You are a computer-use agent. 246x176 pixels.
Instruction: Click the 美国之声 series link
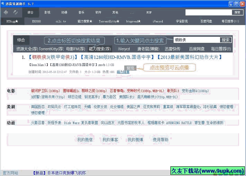pyautogui.click(x=133, y=107)
